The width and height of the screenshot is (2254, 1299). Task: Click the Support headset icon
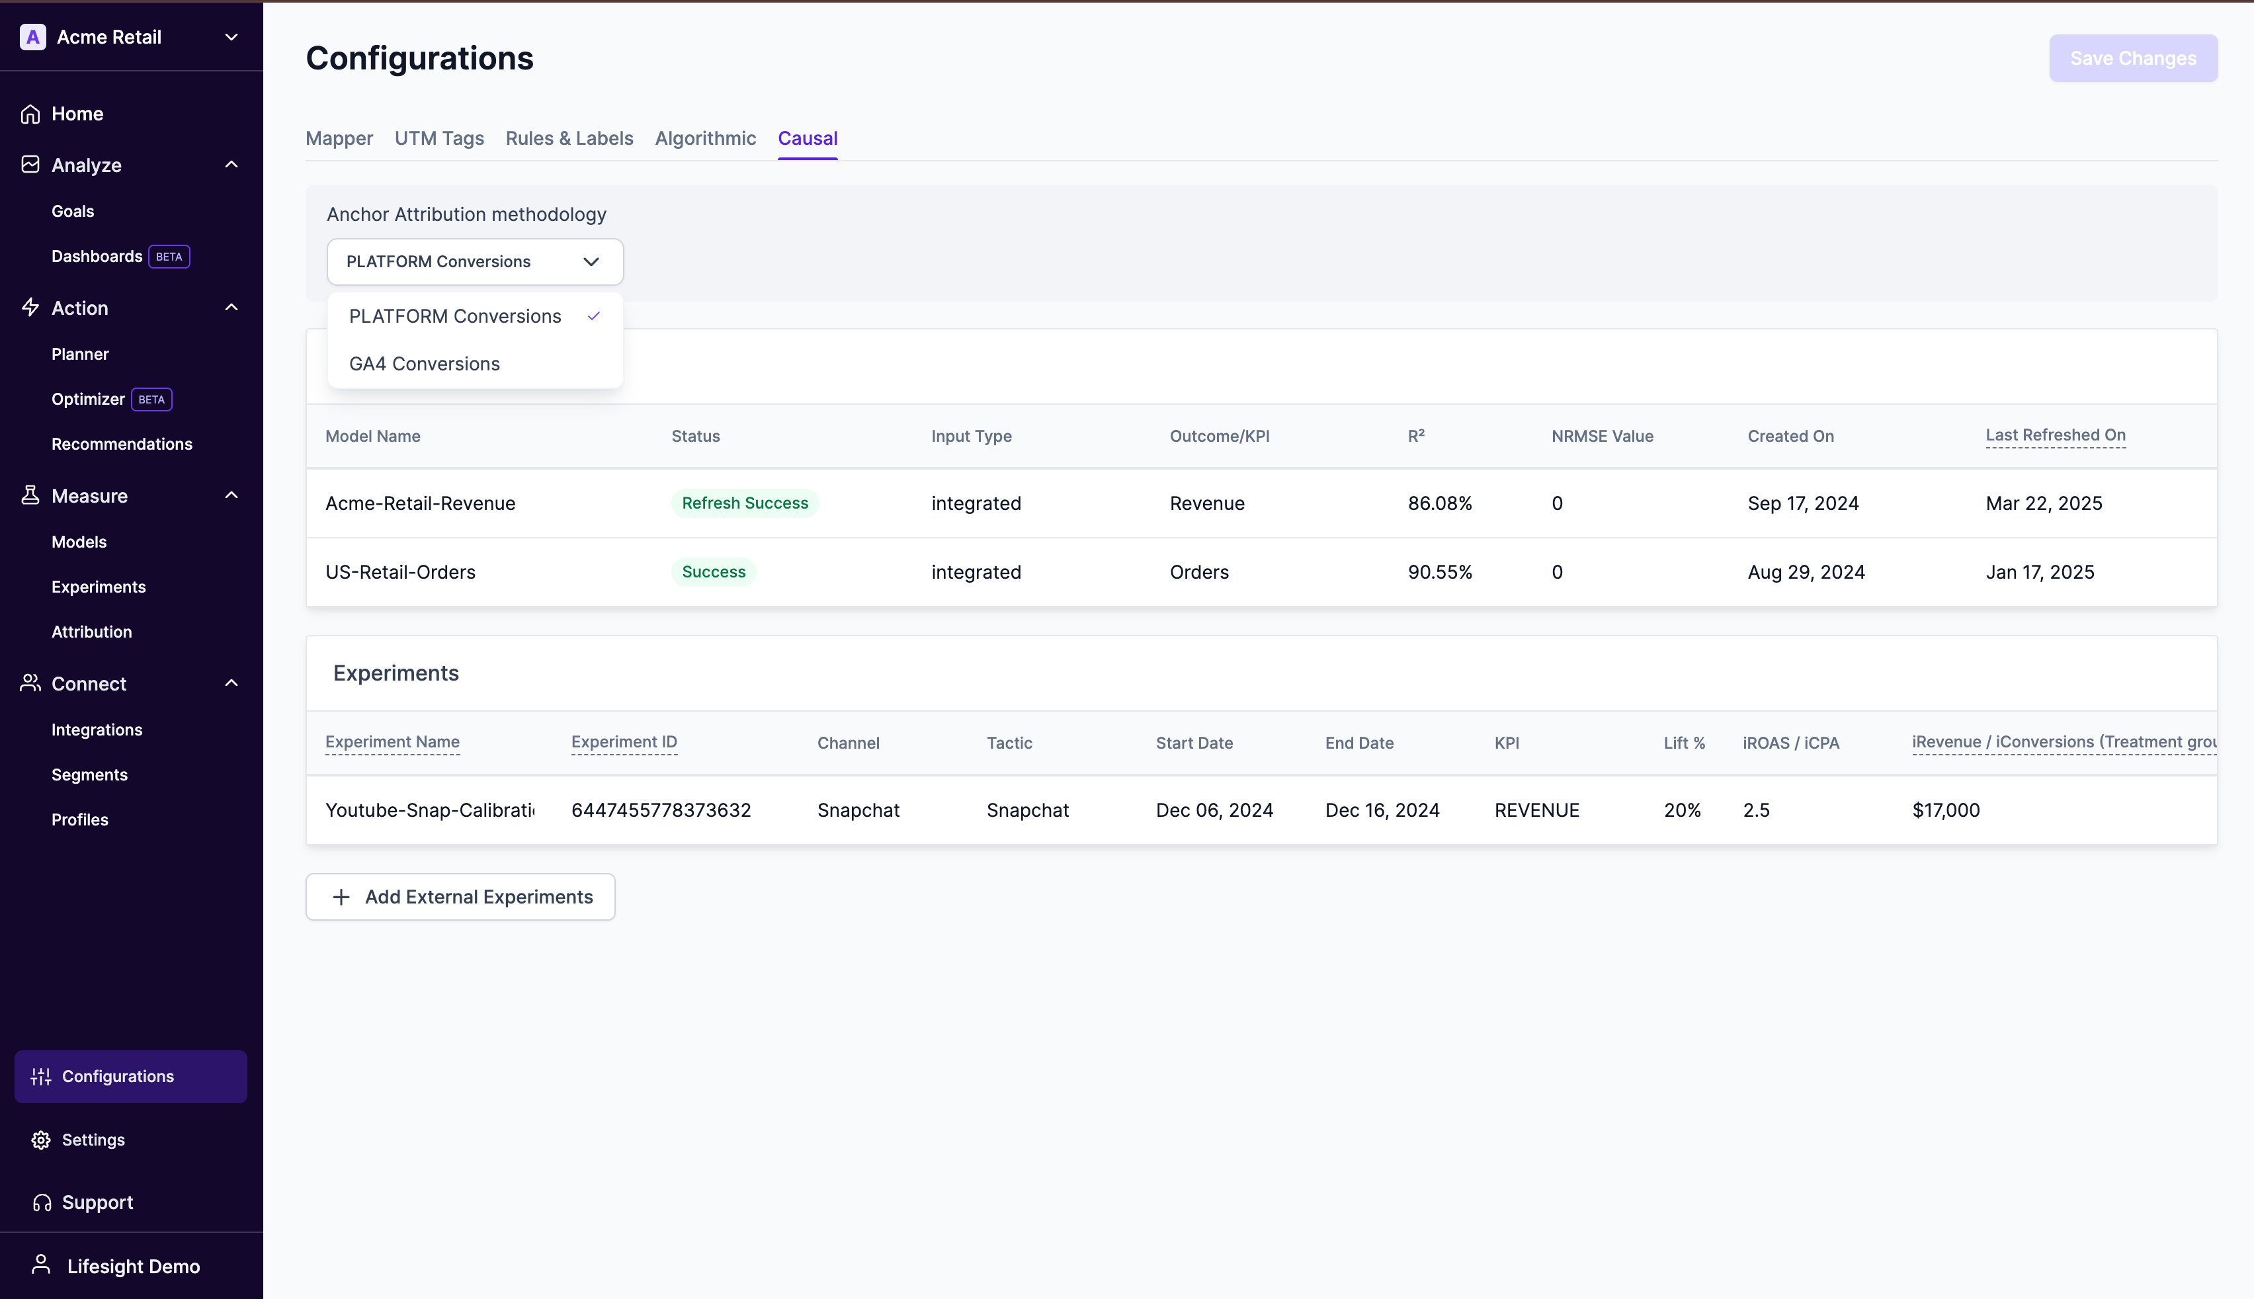tap(41, 1202)
